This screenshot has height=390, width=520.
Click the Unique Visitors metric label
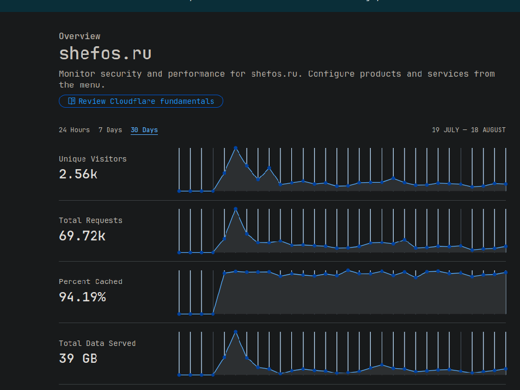(x=93, y=159)
